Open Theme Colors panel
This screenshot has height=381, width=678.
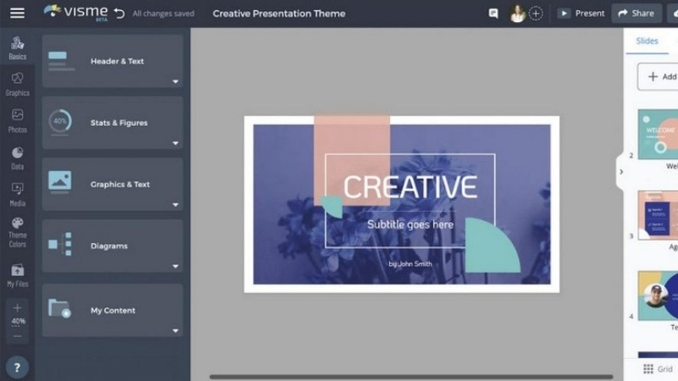[x=17, y=232]
